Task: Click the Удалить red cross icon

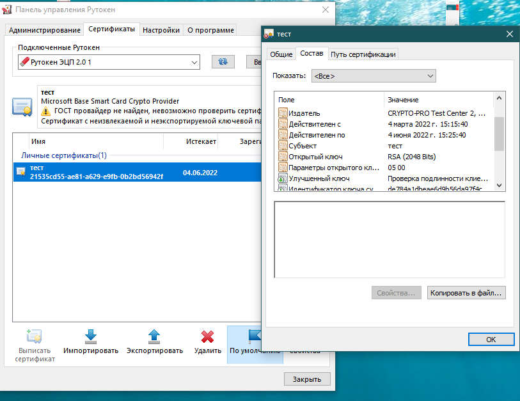Action: [208, 336]
